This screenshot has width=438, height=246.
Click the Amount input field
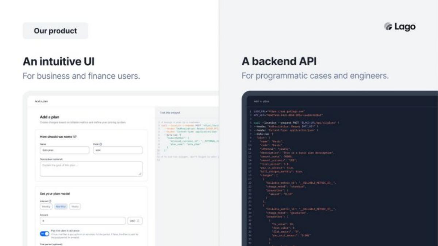(82, 221)
